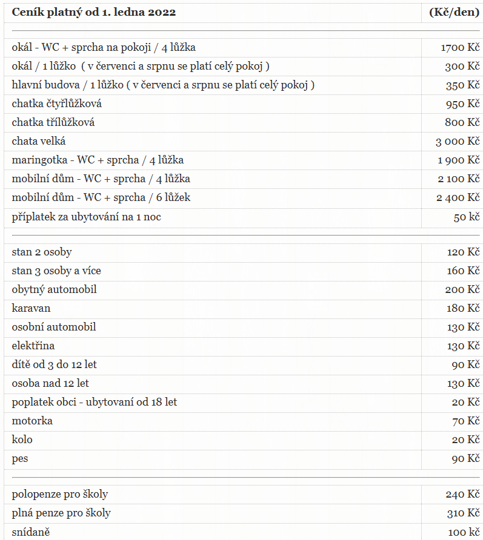Image resolution: width=483 pixels, height=540 pixels.
Task: Select the maringotka WC + sprcha row
Action: 244,160
